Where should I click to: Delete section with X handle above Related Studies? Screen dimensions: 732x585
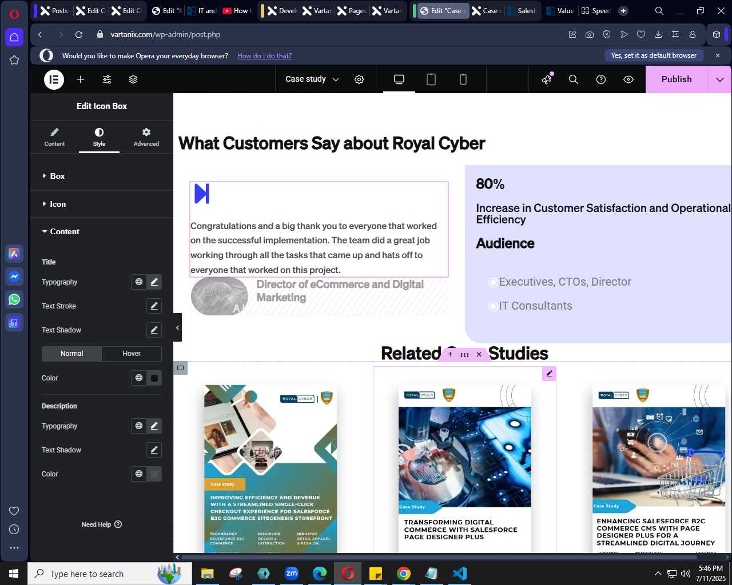[x=479, y=355]
